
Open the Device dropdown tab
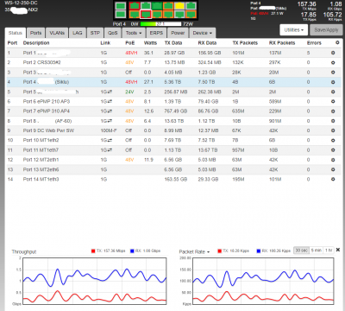[x=203, y=33]
